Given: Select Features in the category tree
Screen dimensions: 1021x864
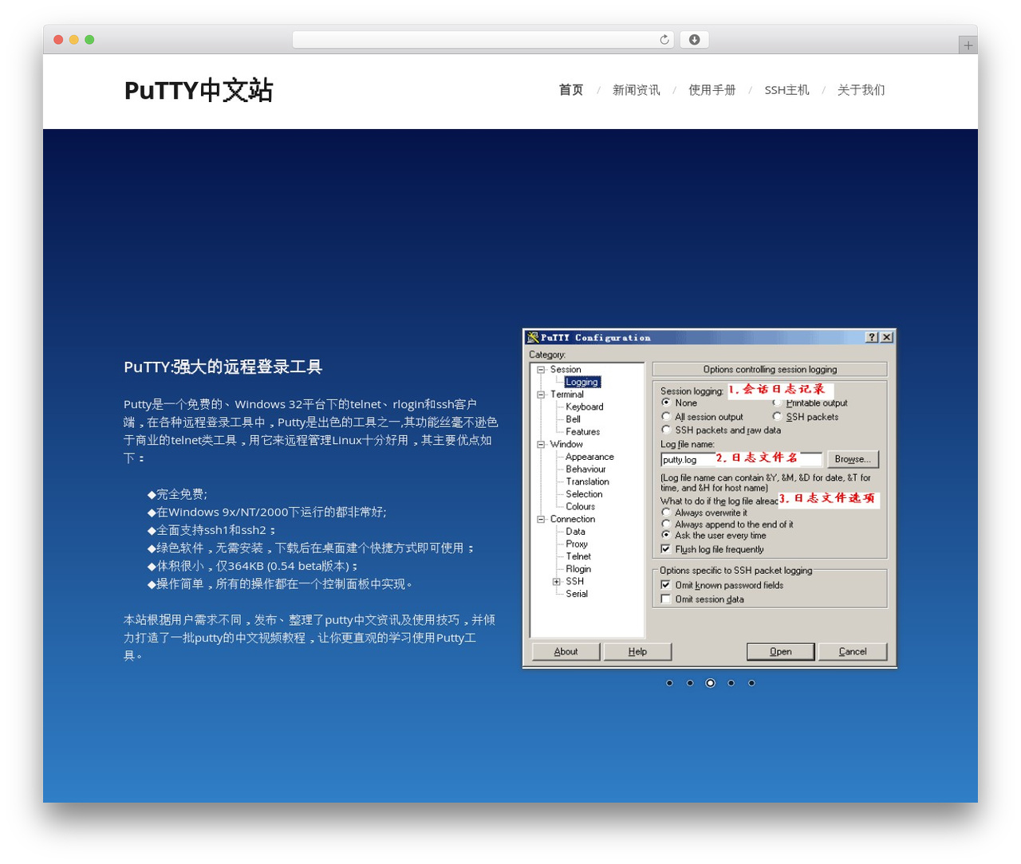Looking at the screenshot, I should tap(582, 432).
